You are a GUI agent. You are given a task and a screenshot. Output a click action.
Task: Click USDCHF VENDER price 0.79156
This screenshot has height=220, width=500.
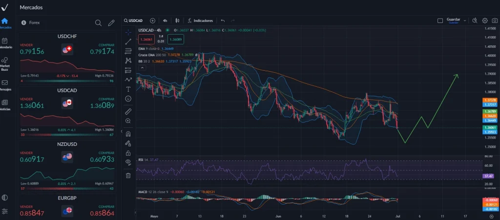click(32, 52)
